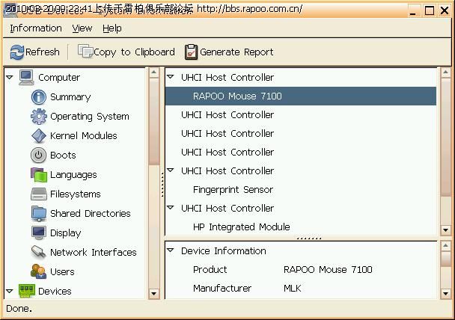Click the Product value RAPOO Mouse 7100
The height and width of the screenshot is (320, 455).
[x=328, y=270]
